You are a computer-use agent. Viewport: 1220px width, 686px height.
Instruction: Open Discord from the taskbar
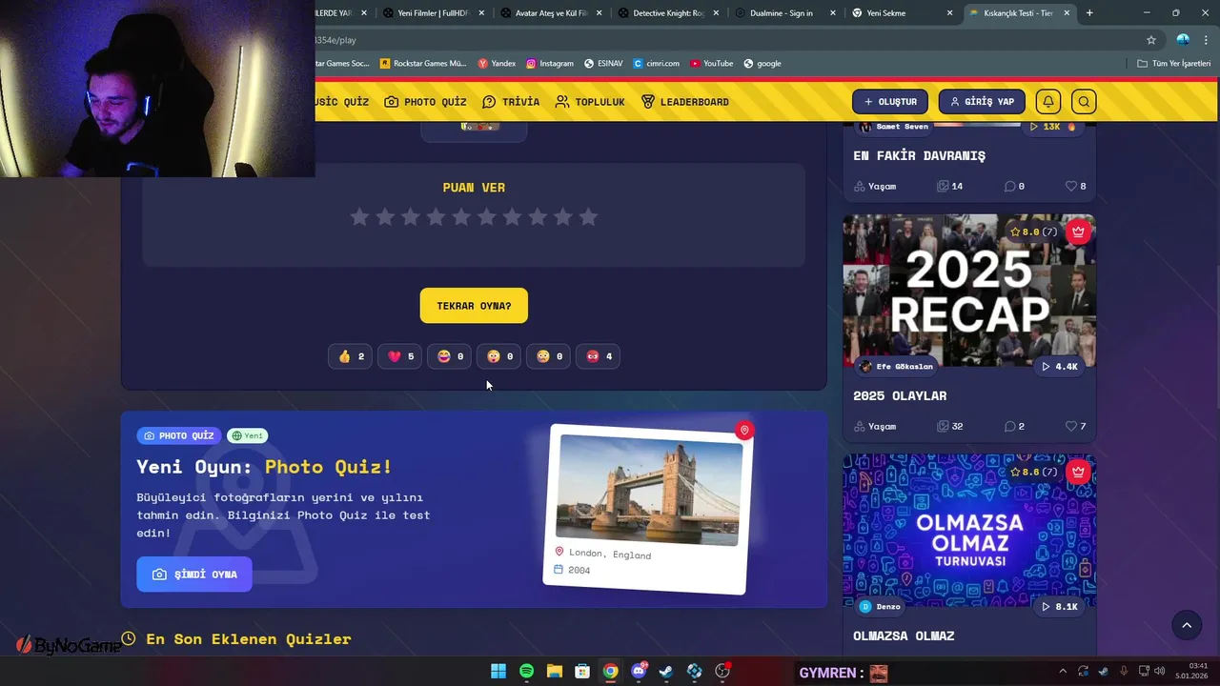(x=639, y=672)
